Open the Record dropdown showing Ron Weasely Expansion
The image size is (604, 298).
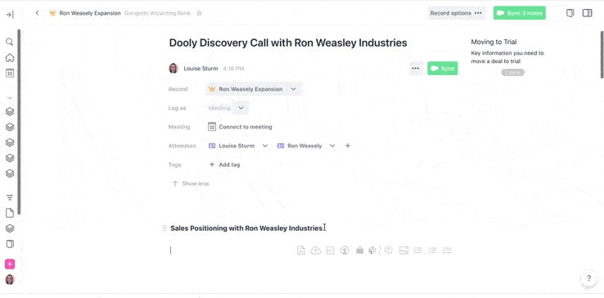pyautogui.click(x=253, y=89)
